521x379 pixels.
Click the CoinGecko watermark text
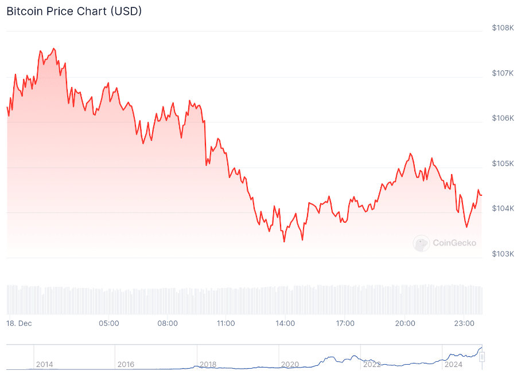454,243
